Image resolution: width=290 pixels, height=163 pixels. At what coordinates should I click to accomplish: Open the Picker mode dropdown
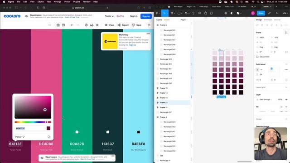tap(20, 137)
